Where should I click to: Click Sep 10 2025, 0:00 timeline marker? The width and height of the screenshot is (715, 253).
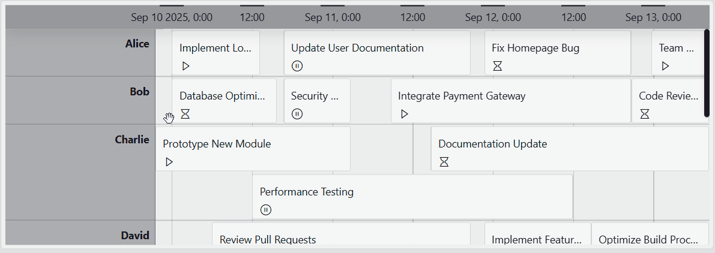click(172, 17)
